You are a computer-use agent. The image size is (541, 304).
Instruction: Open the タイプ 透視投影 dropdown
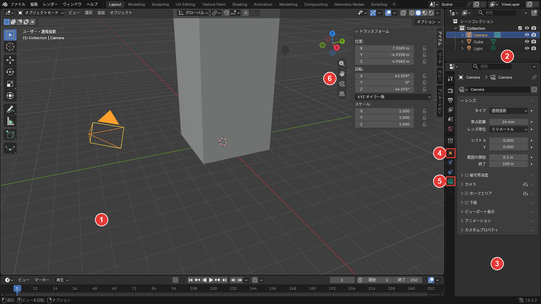[x=509, y=111]
